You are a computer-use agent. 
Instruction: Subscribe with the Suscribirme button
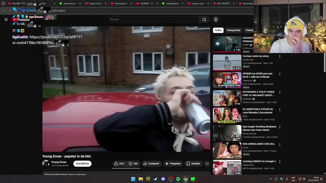click(82, 164)
